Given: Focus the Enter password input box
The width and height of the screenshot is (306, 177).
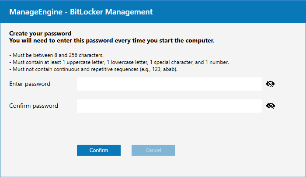Looking at the screenshot, I should coord(169,84).
